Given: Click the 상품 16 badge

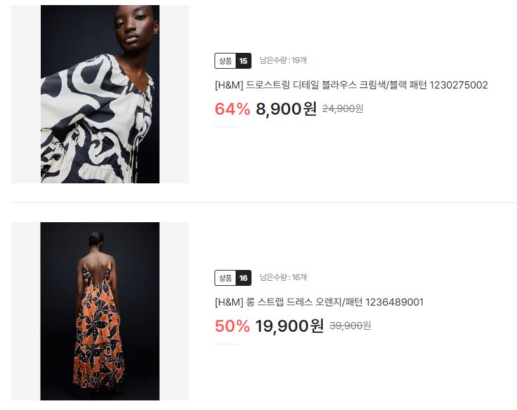Looking at the screenshot, I should [x=233, y=278].
